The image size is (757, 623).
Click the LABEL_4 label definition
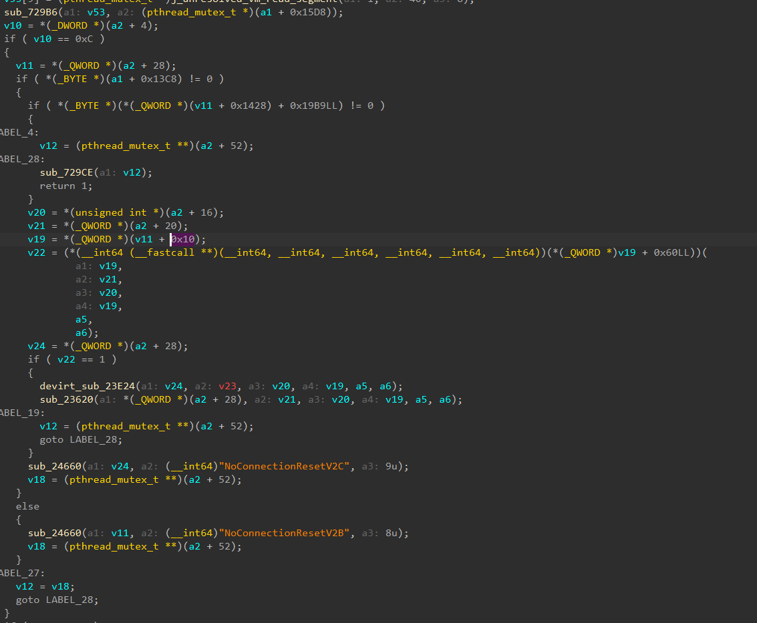pos(18,133)
